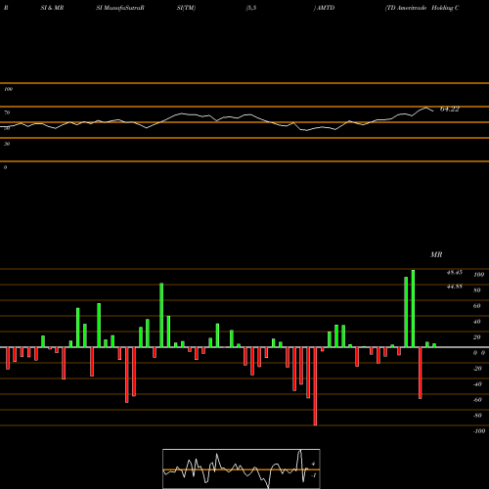The width and height of the screenshot is (489, 489).
Task: Click the MR axis label -100
Action: tap(479, 431)
